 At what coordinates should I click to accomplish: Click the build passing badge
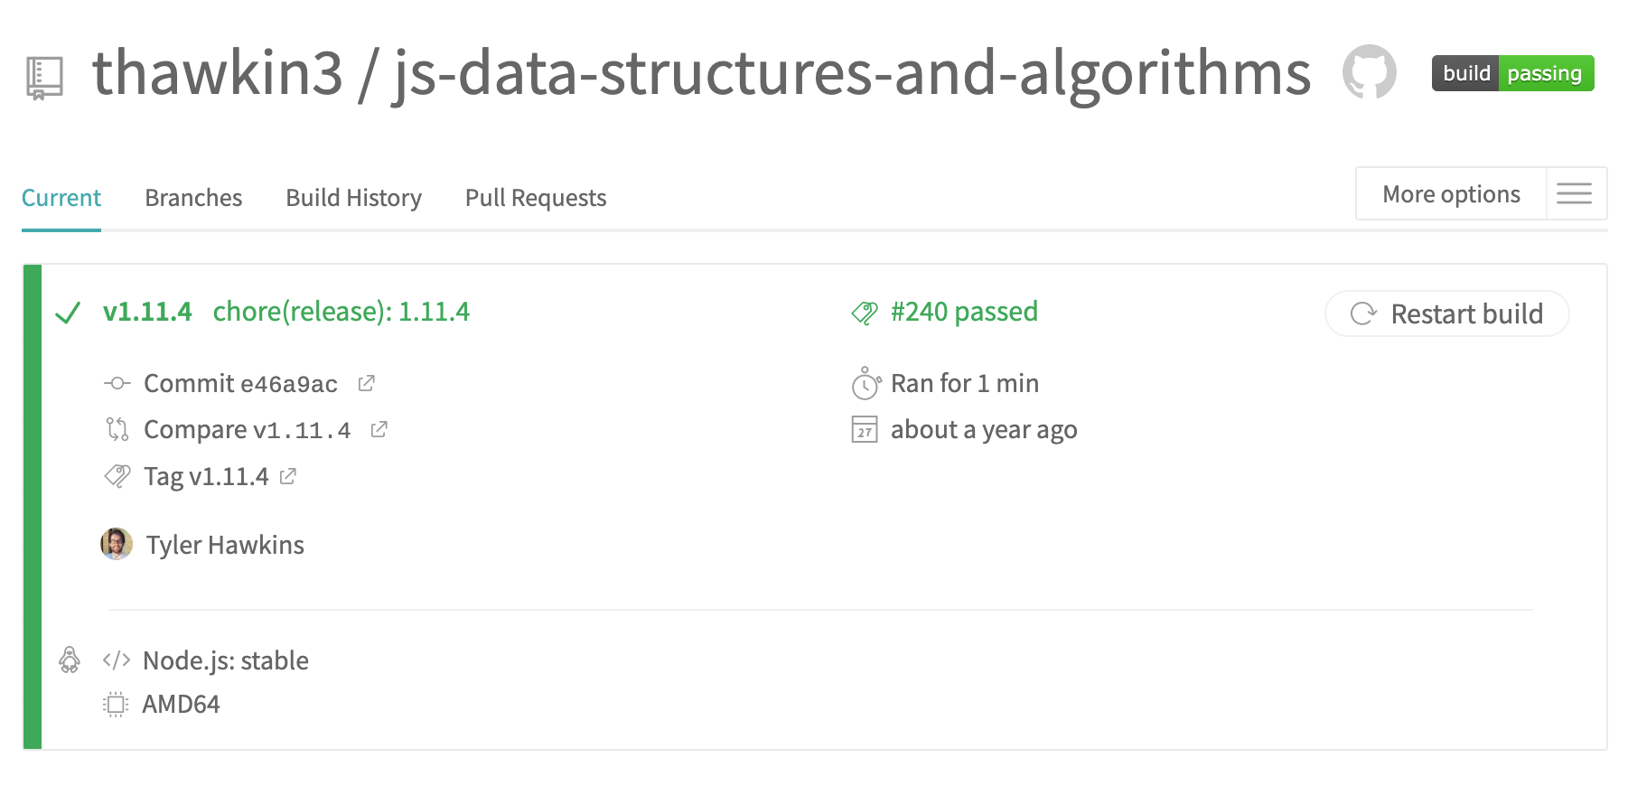pos(1512,73)
